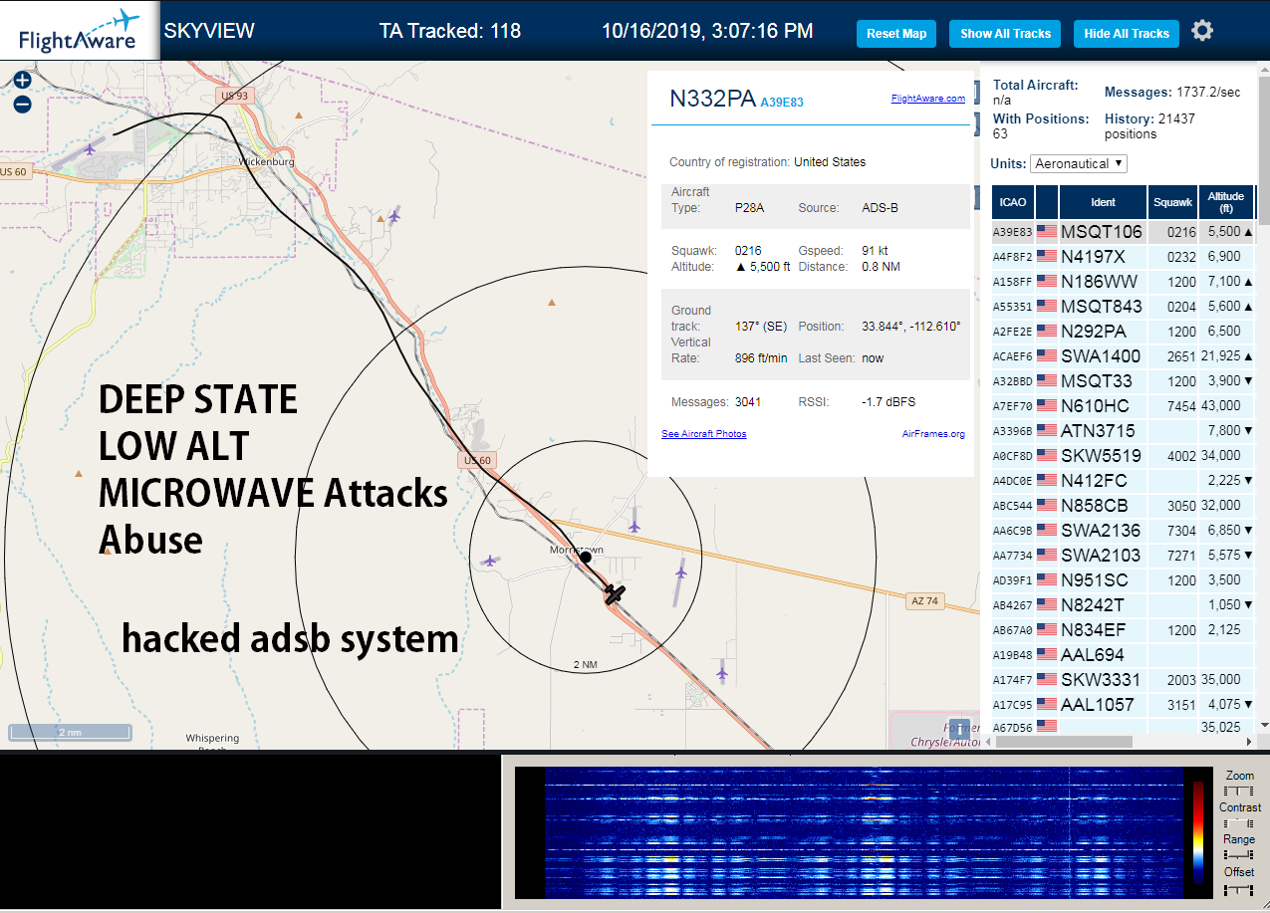Select the MSQT33 ident cell
Image resolution: width=1270 pixels, height=913 pixels.
coord(1103,381)
